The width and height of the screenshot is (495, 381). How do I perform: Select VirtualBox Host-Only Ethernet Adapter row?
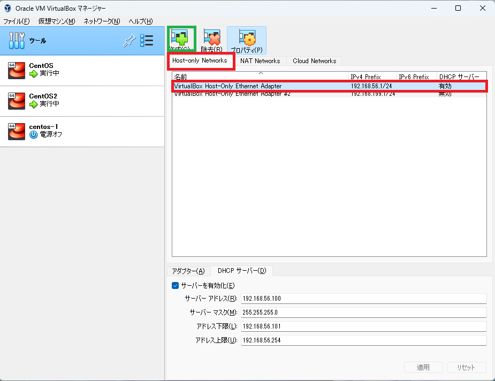pyautogui.click(x=329, y=86)
